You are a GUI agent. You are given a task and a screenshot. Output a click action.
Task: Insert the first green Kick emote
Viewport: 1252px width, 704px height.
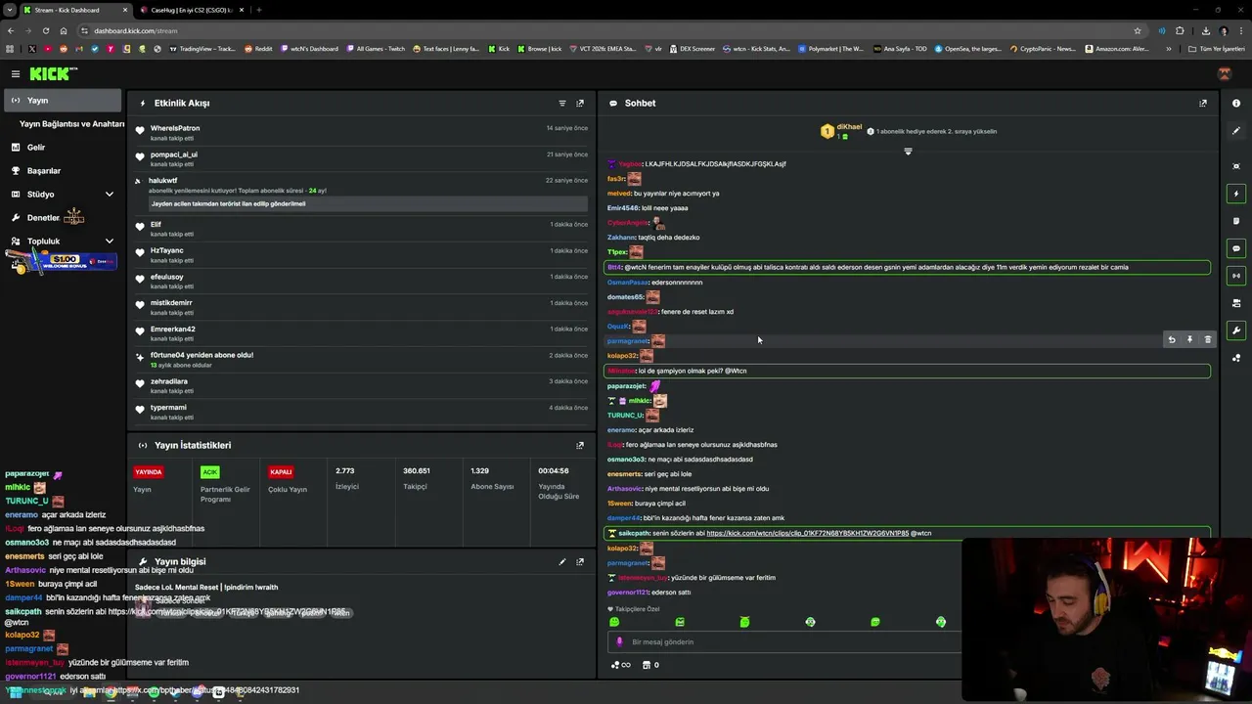coord(614,622)
